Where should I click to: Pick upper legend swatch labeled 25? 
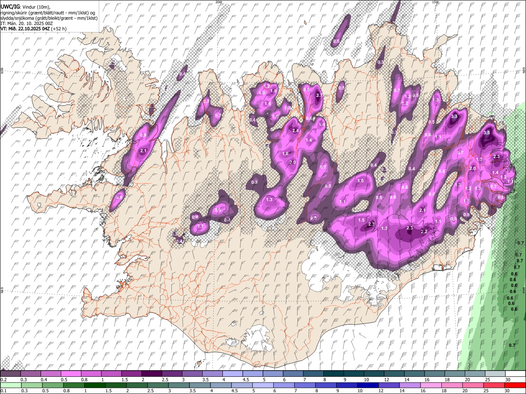[496, 373]
